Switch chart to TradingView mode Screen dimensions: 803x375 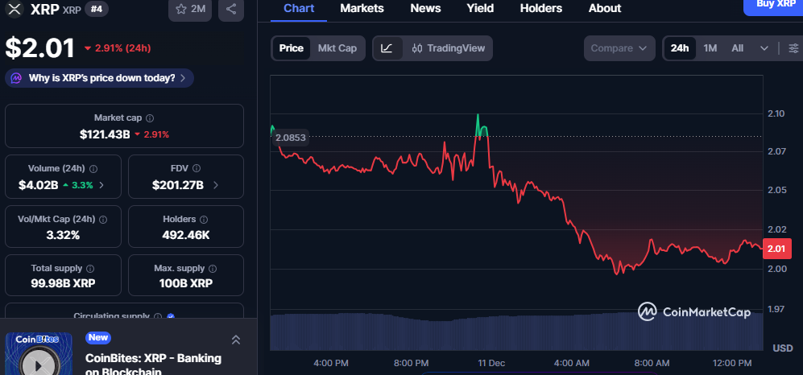point(449,48)
